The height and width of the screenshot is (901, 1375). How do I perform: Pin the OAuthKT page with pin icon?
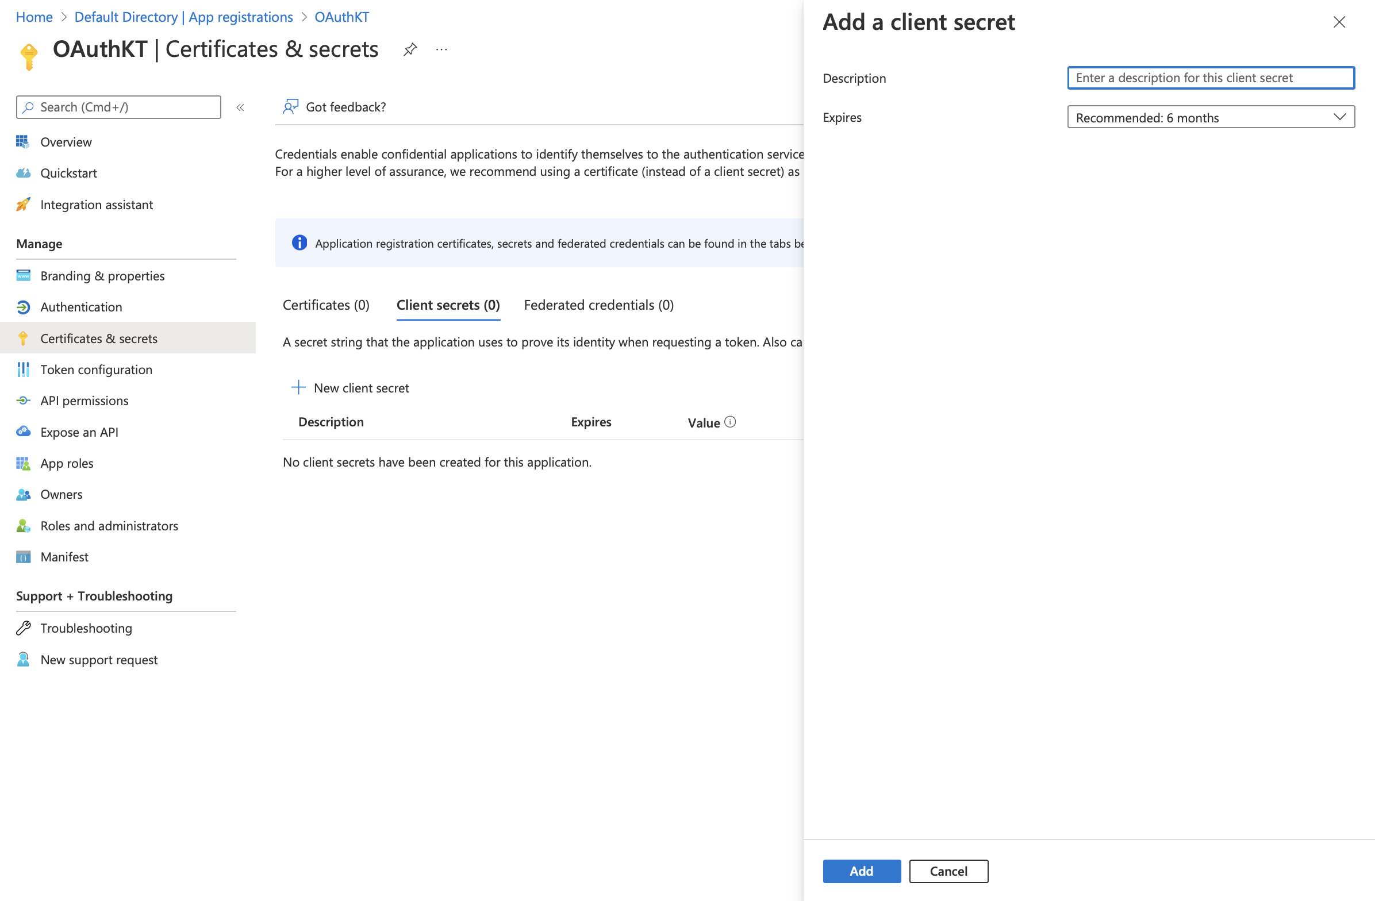410,49
